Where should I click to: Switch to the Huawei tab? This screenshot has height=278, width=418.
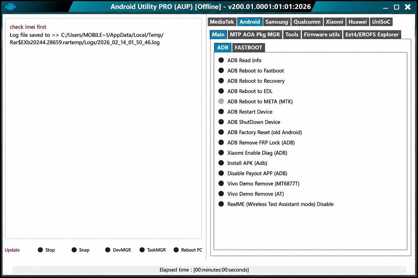click(358, 22)
